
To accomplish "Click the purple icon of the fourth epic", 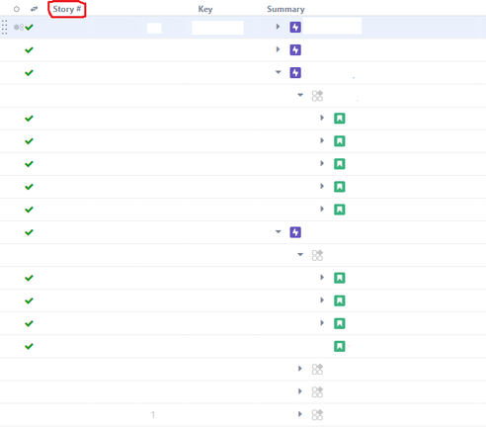I will point(295,232).
